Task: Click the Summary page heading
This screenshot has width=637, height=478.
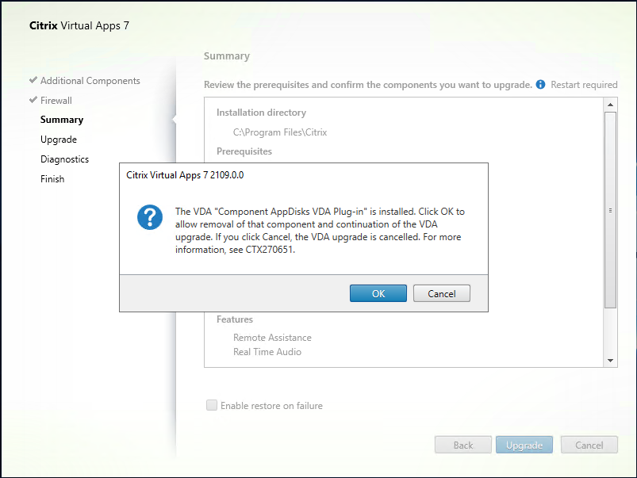Action: point(227,56)
